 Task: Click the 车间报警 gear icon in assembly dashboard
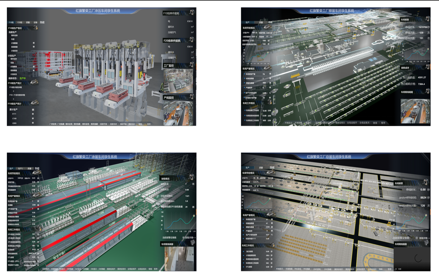tap(426, 182)
